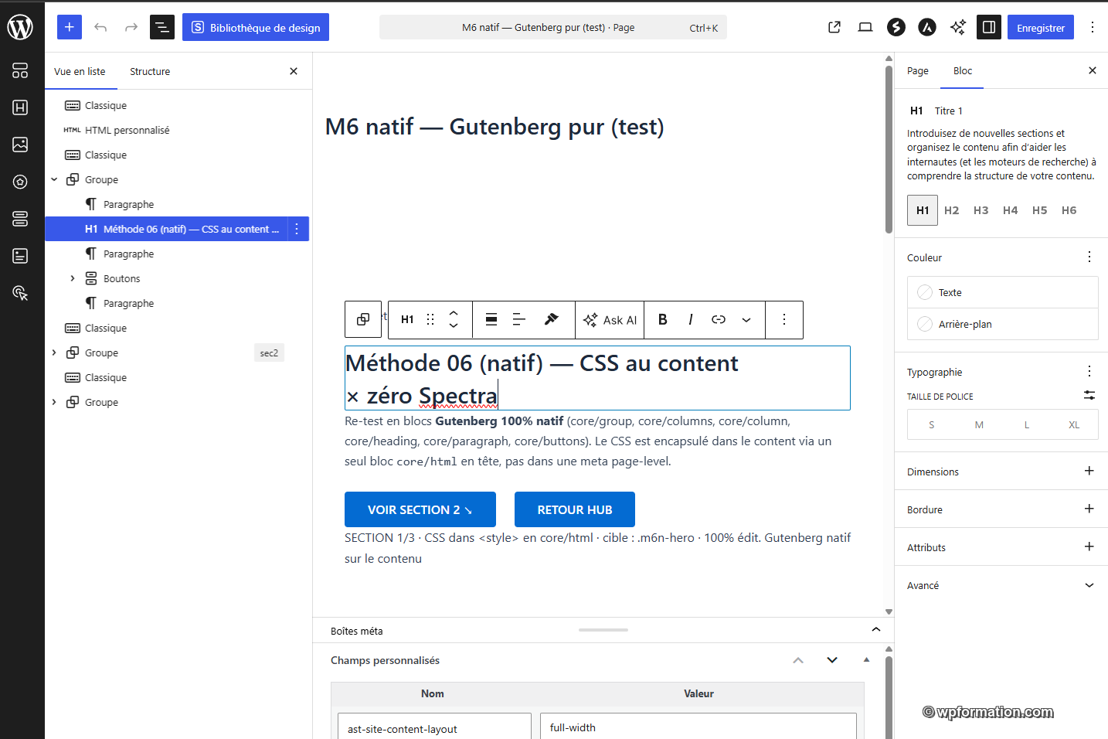Toggle the document overview list view

coord(162,27)
